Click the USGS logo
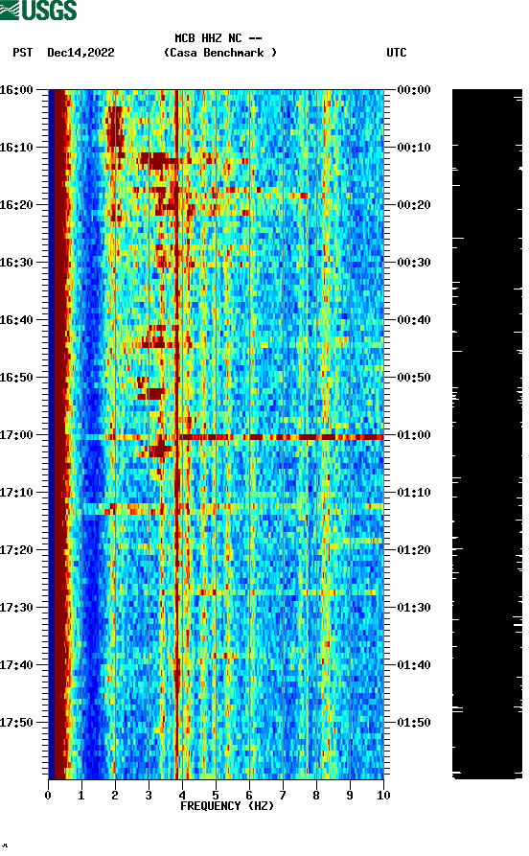Viewport: 529px width, 856px height. pyautogui.click(x=38, y=10)
